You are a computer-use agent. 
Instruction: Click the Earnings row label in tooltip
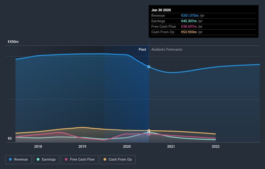(x=158, y=21)
